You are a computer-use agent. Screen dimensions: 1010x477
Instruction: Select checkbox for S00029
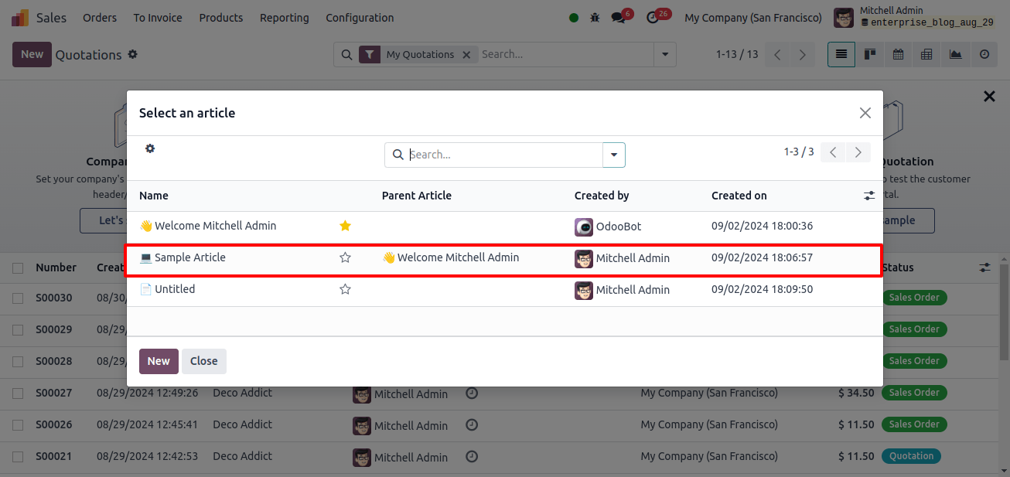click(18, 329)
